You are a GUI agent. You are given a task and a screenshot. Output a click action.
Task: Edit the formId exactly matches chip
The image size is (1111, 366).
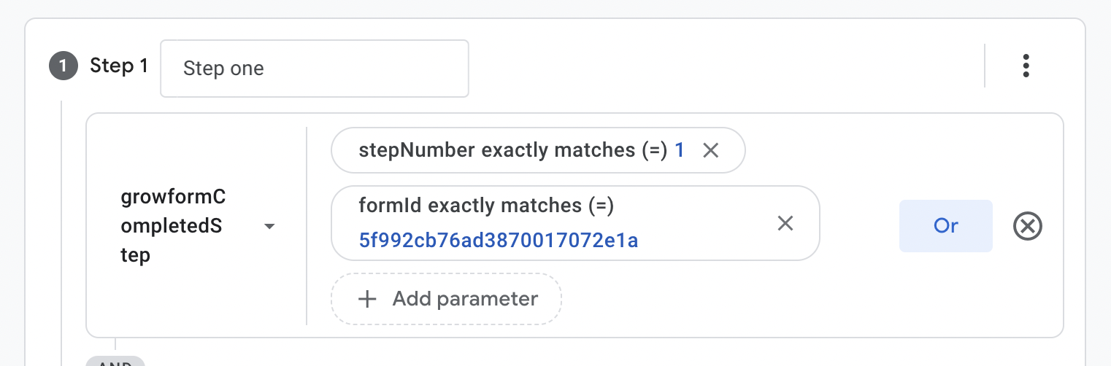(575, 223)
